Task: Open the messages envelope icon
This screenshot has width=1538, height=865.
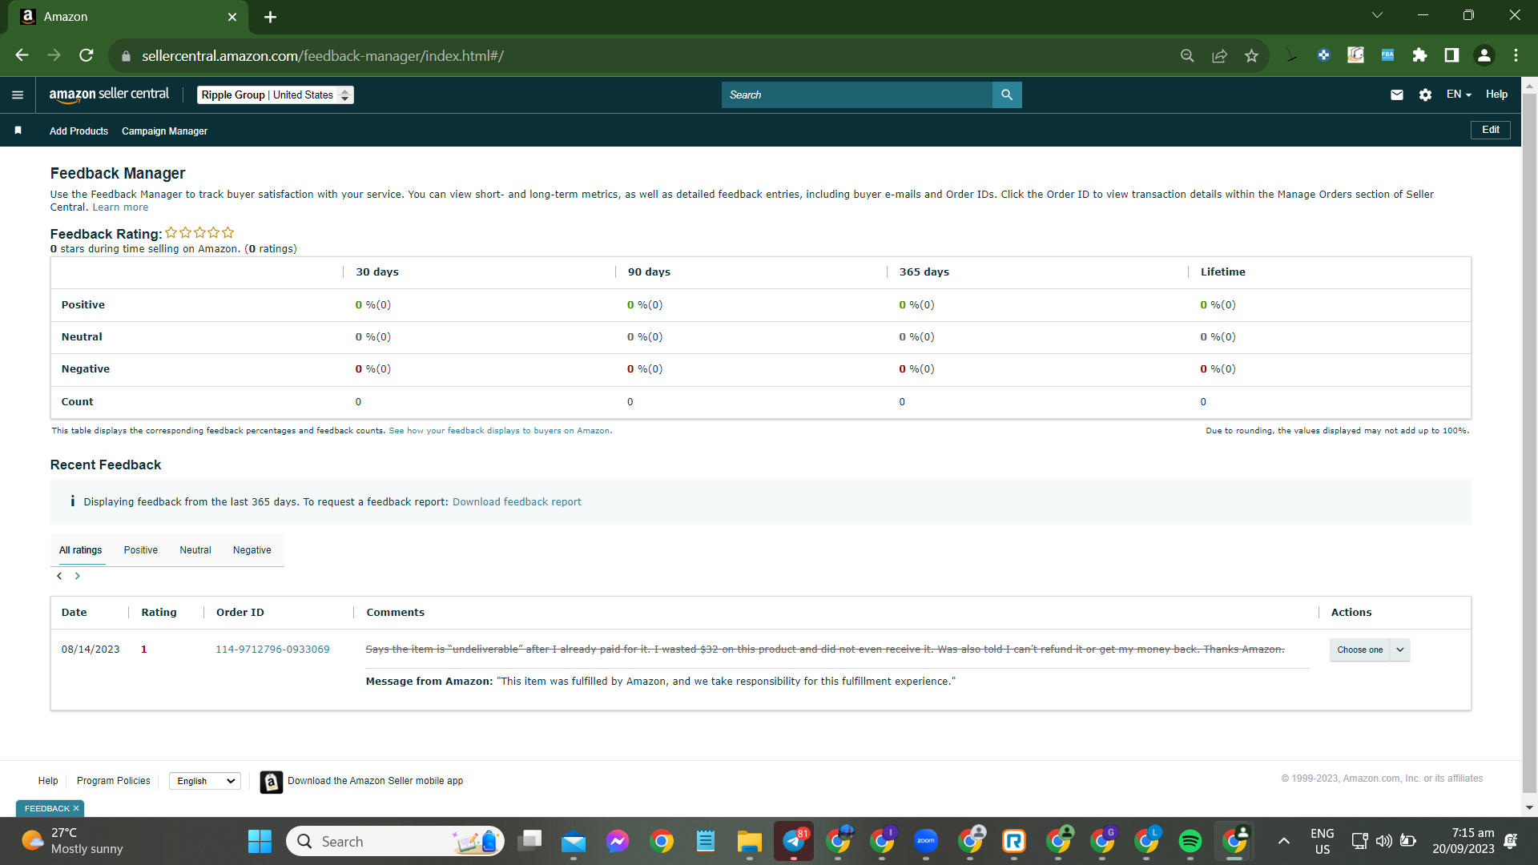Action: coord(1397,95)
